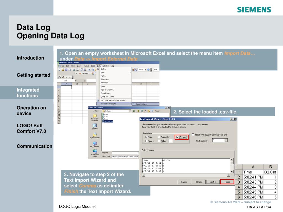The width and height of the screenshot is (283, 212).
Task: Click the Other delimiter text box
Action: pyautogui.click(x=171, y=141)
